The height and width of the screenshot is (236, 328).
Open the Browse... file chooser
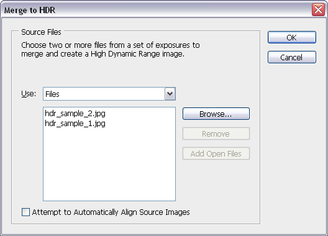coord(216,114)
